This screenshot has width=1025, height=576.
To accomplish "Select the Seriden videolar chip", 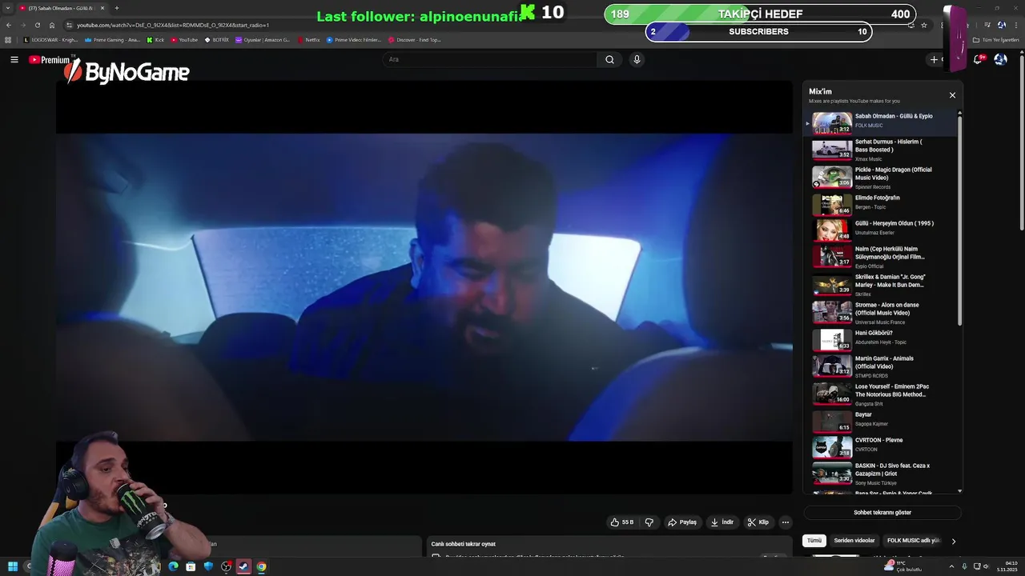I will [854, 541].
